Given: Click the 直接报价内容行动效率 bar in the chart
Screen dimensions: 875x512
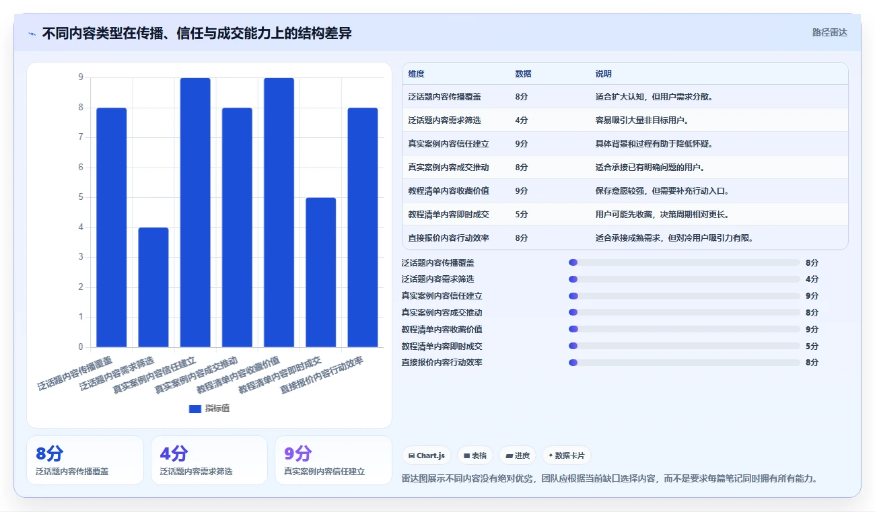Looking at the screenshot, I should point(363,227).
